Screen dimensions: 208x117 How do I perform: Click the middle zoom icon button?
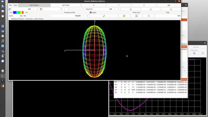click(151, 9)
